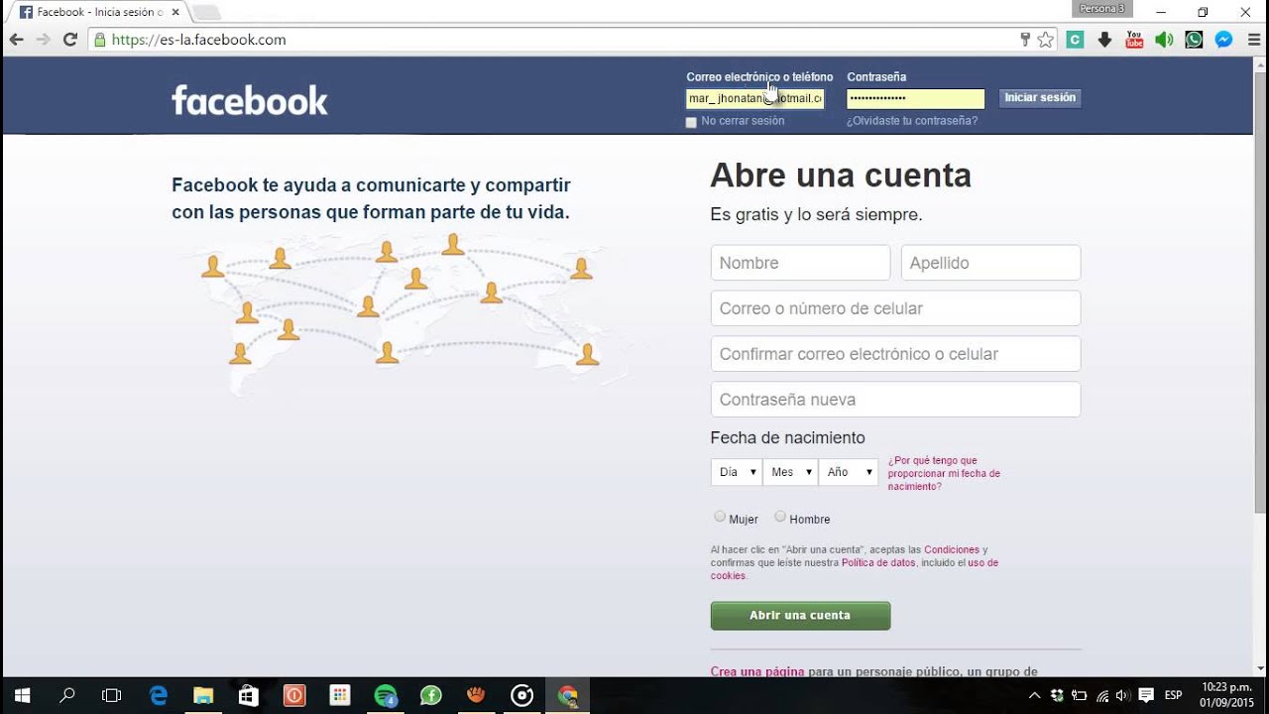The width and height of the screenshot is (1269, 714).
Task: Click the Crea una página link
Action: click(757, 671)
